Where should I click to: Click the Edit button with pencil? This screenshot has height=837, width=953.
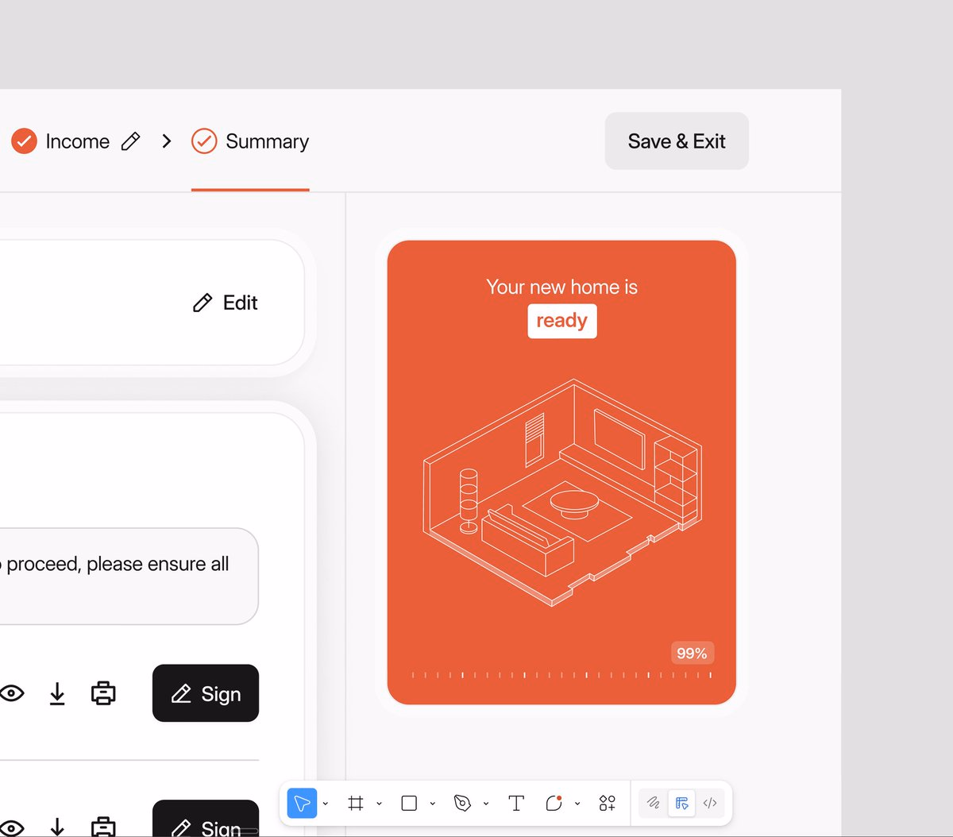coord(226,303)
